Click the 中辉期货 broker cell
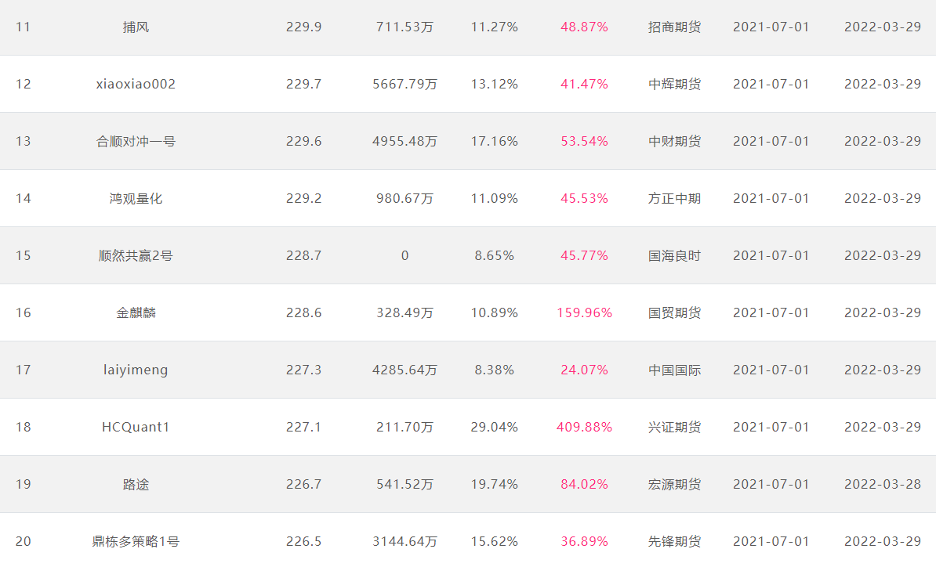This screenshot has width=936, height=567. coord(674,84)
